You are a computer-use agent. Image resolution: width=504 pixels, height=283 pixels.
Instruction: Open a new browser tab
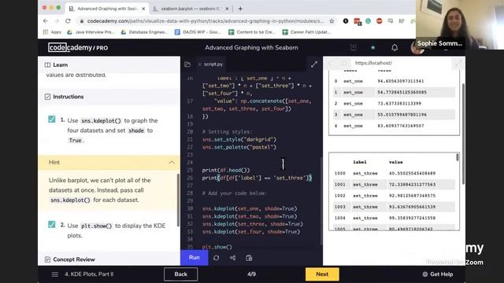[240, 9]
